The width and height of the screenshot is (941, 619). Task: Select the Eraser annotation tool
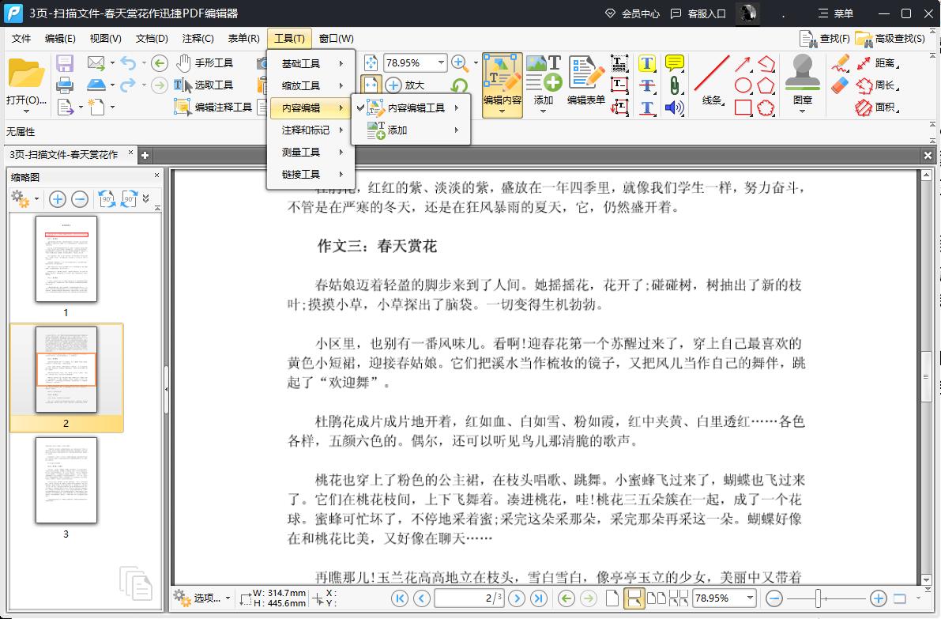840,85
